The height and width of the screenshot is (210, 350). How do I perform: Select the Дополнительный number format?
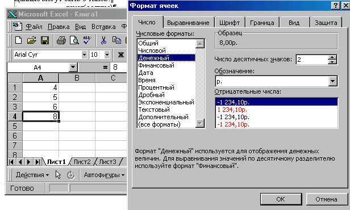click(166, 117)
